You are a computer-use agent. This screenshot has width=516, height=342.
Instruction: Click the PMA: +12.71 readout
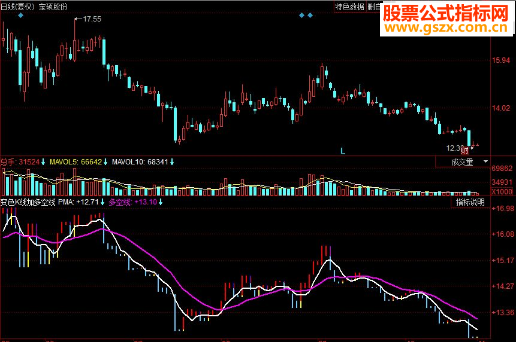point(79,202)
